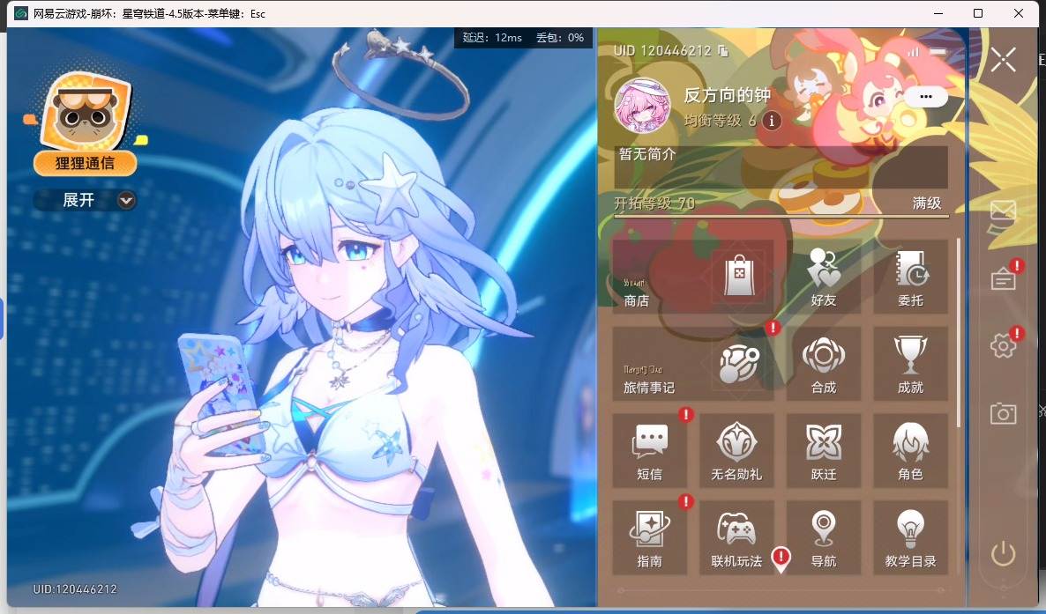Click the 丢包 0% packet loss indicator
Screen dimensions: 1046x614
[x=560, y=38]
